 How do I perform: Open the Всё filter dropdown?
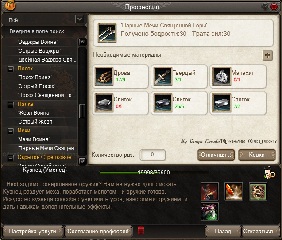pos(80,19)
